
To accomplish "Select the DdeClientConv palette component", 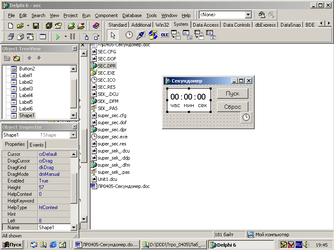I will click(x=176, y=35).
